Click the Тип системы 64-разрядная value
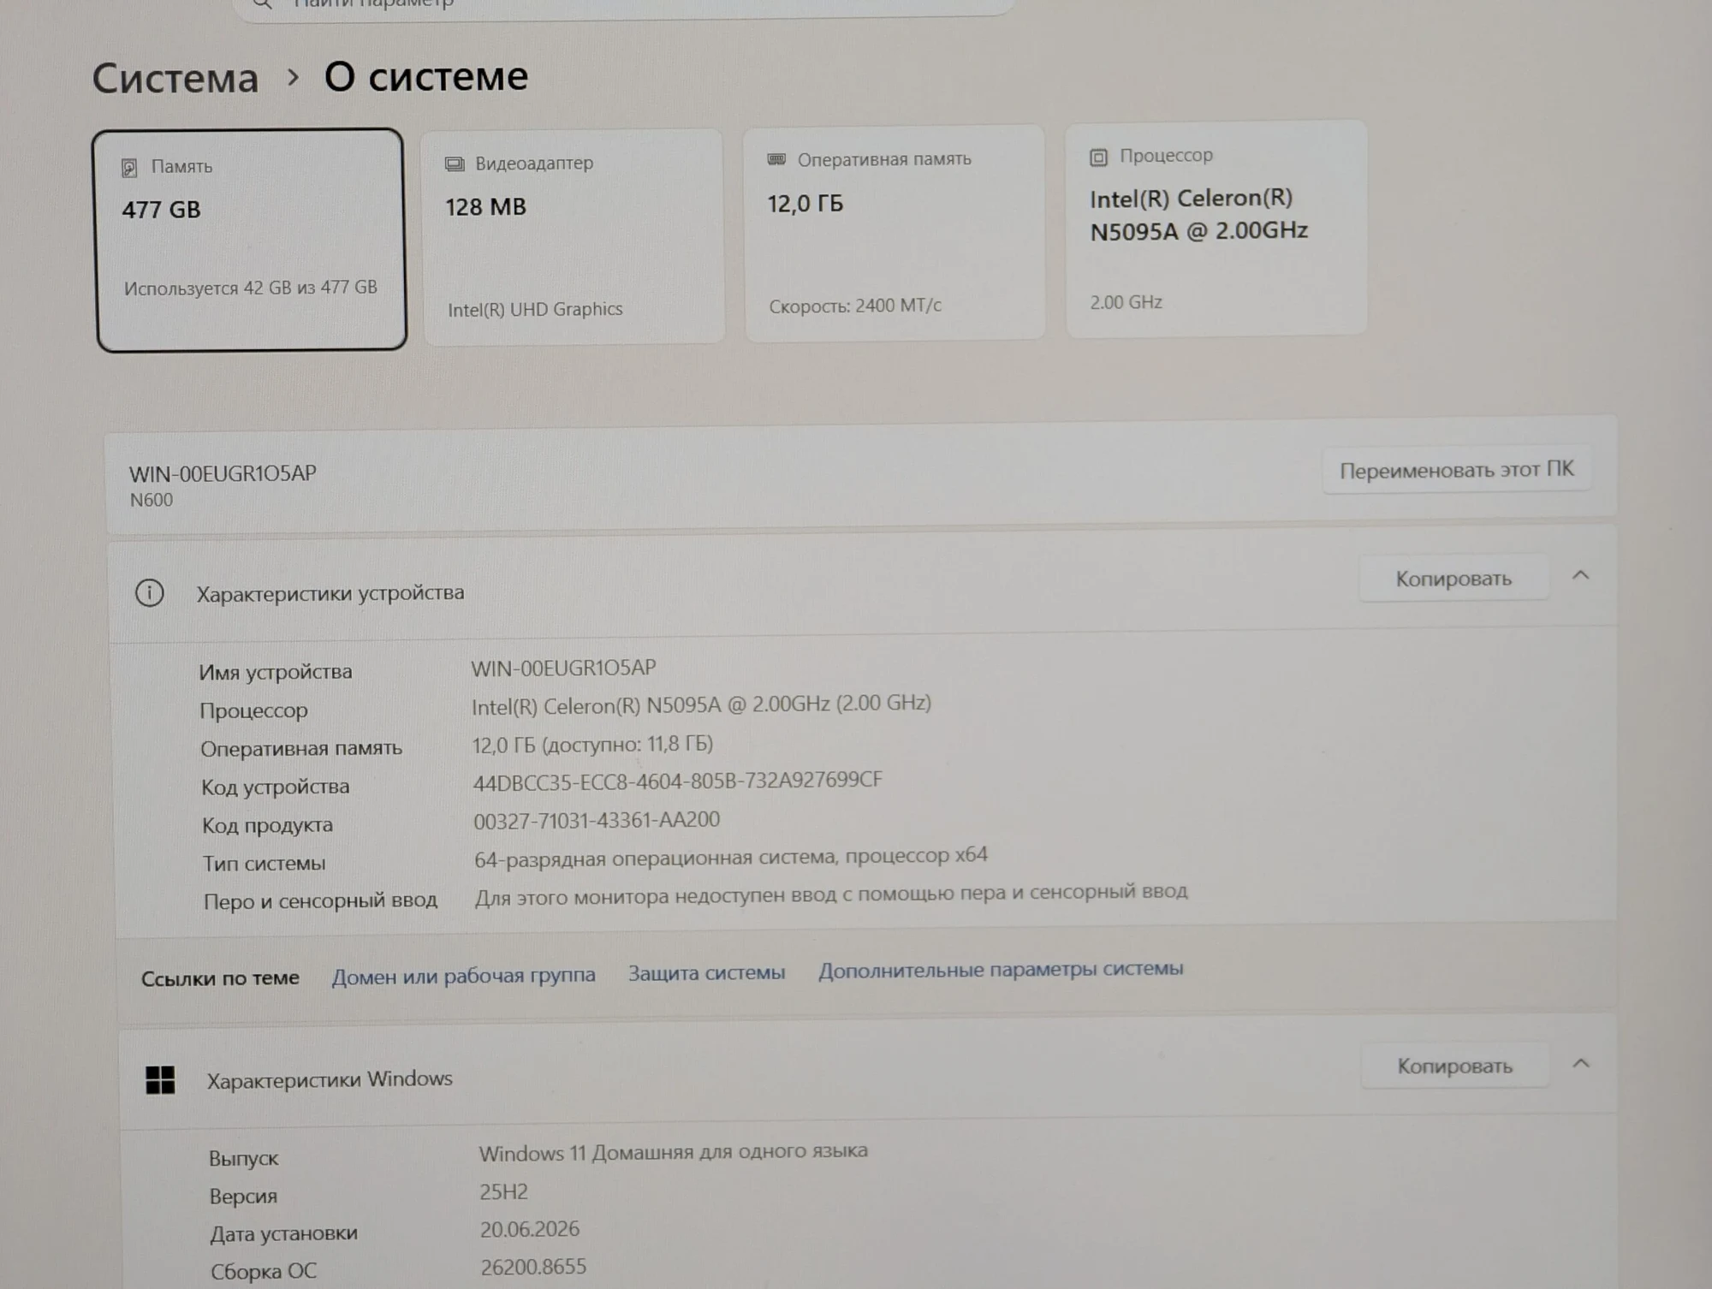 point(730,858)
